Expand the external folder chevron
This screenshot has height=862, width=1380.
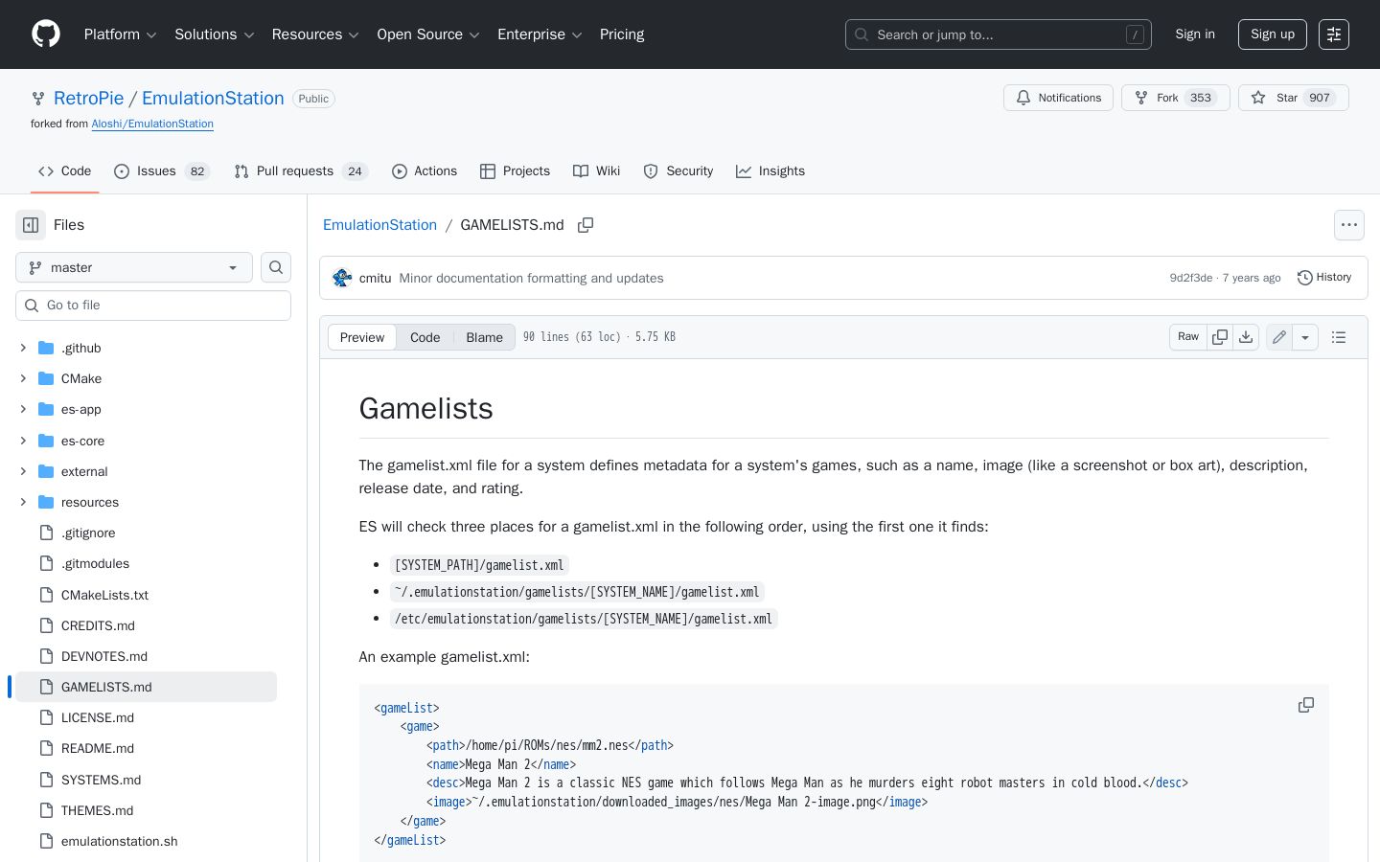pyautogui.click(x=23, y=471)
